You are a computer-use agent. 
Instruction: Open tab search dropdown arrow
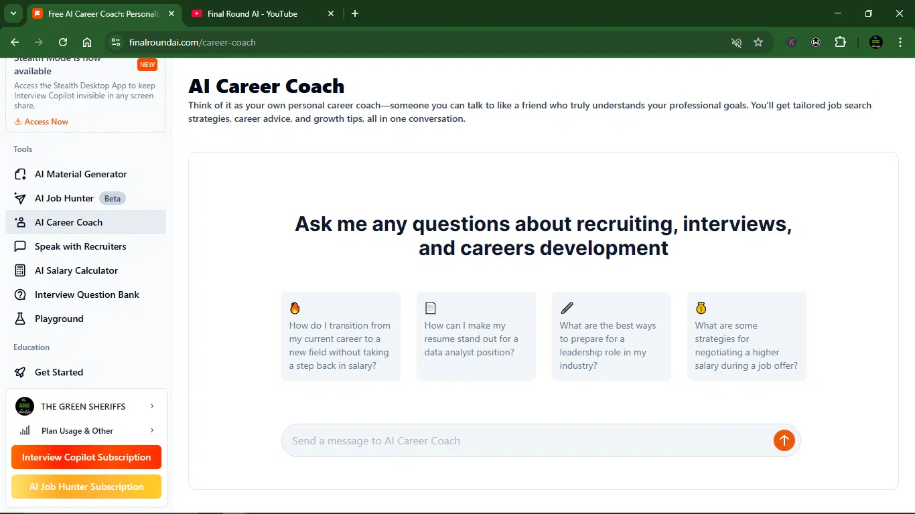[x=13, y=13]
